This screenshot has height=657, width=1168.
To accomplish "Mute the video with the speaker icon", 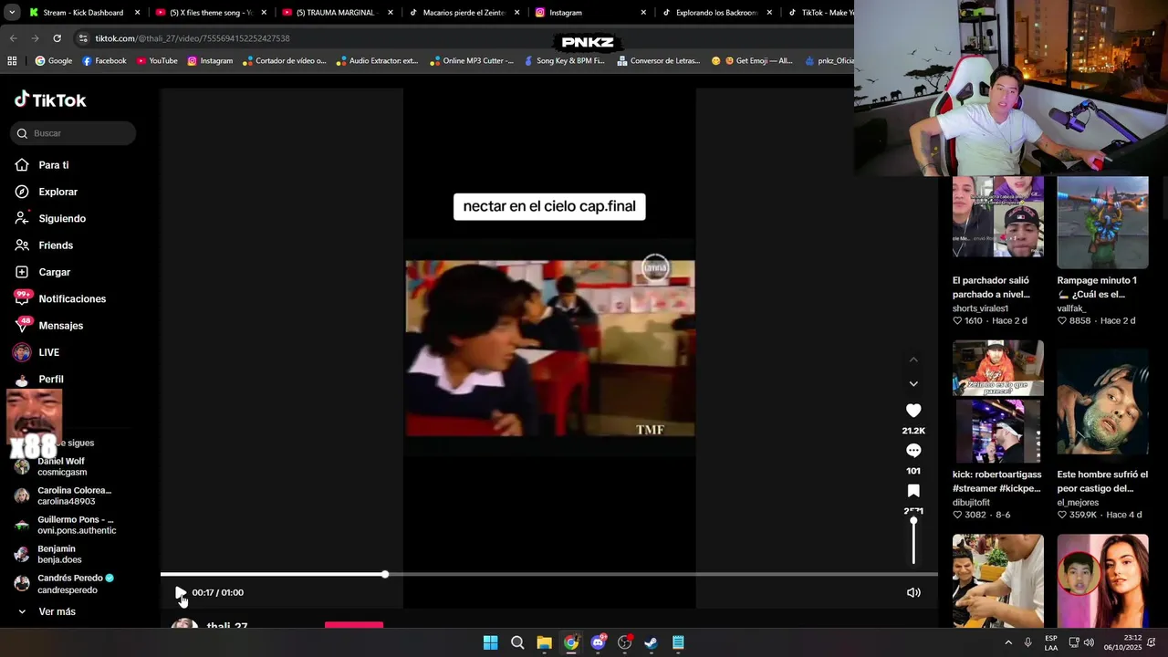I will click(913, 593).
